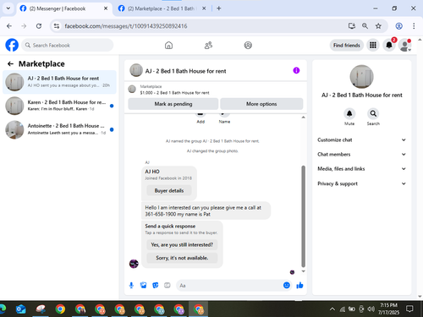Go to the Facebook Home icon
The height and width of the screenshot is (317, 423).
pos(168,45)
